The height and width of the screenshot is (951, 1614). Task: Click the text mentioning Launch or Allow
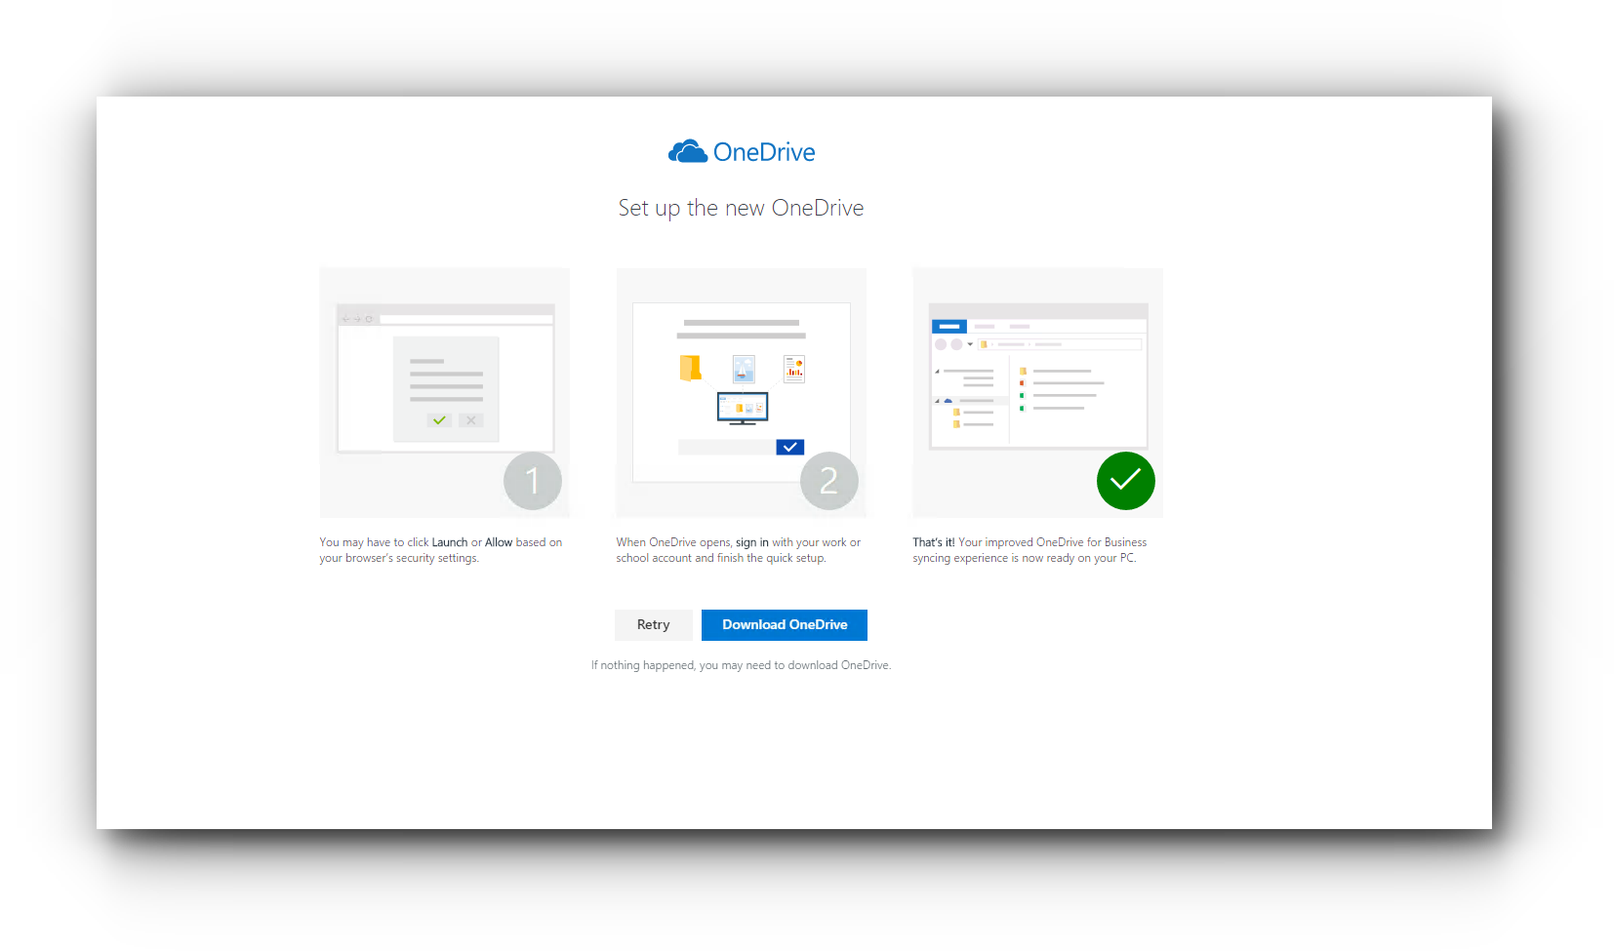point(441,550)
